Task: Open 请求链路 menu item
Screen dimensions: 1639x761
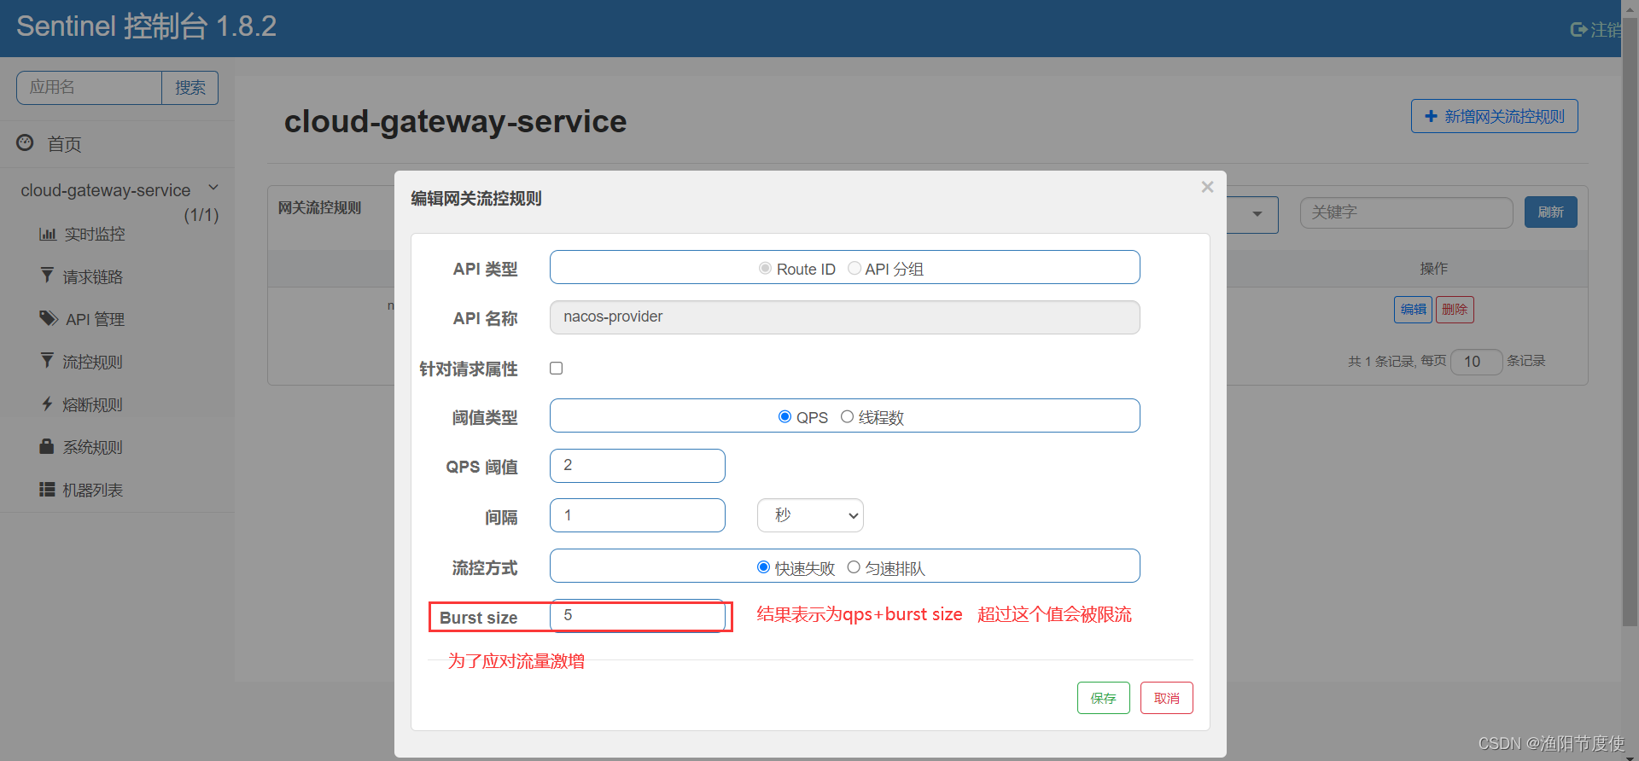Action: (93, 276)
